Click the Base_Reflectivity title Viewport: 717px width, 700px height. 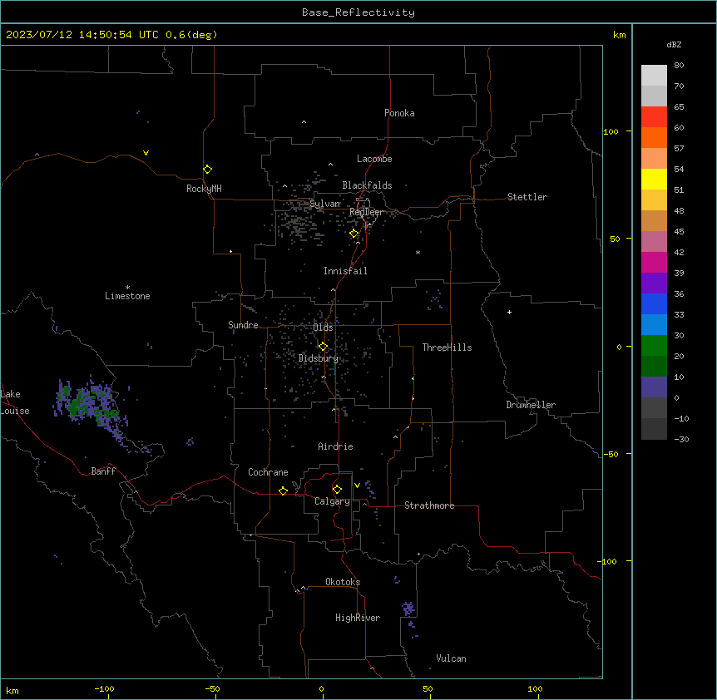click(x=358, y=12)
